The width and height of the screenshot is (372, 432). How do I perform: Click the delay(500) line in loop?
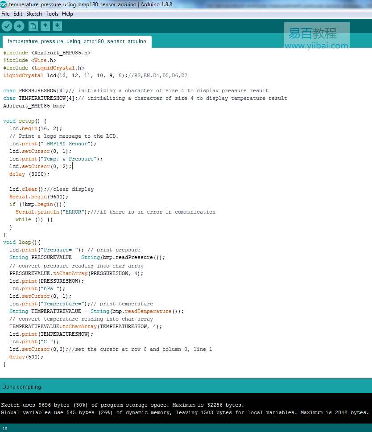coord(26,357)
